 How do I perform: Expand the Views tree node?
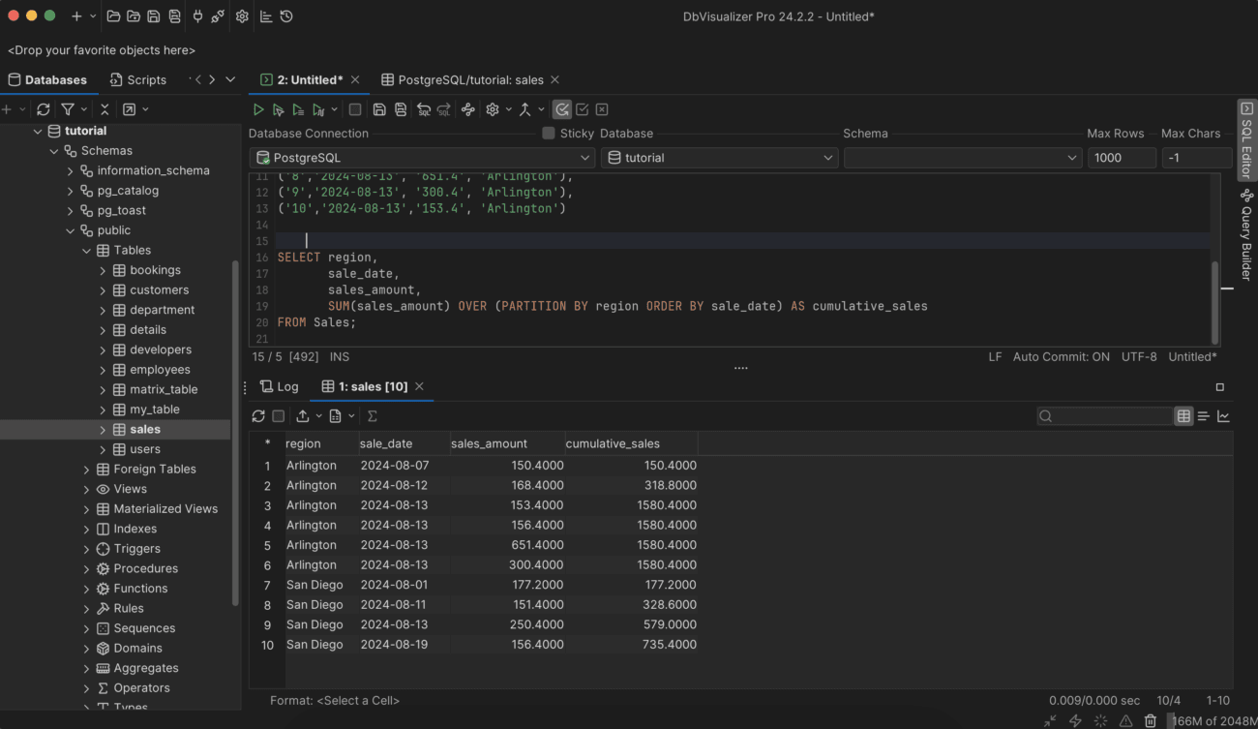click(87, 488)
